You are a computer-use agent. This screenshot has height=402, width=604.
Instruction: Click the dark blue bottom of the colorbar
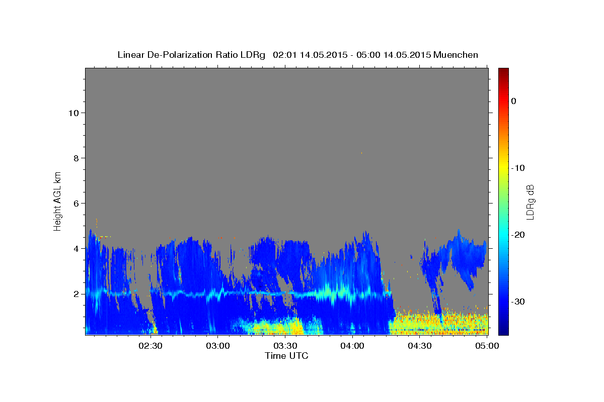(x=503, y=329)
